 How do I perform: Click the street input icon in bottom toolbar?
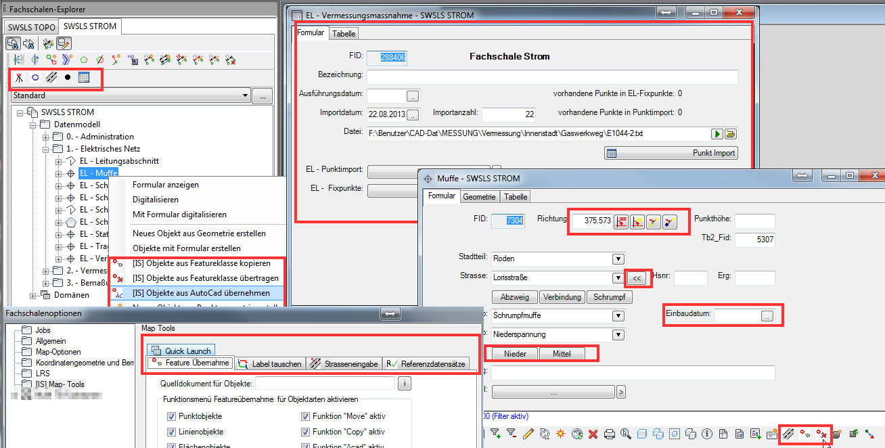788,434
